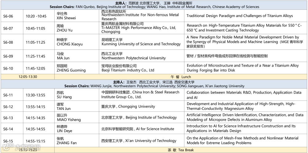
Task: Click Northwestern Institute For Non-ferrous Metal Research
Action: pos(140,17)
